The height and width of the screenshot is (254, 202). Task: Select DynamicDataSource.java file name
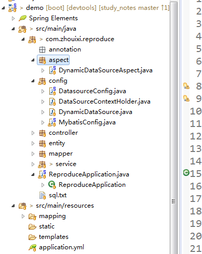pos(96,112)
